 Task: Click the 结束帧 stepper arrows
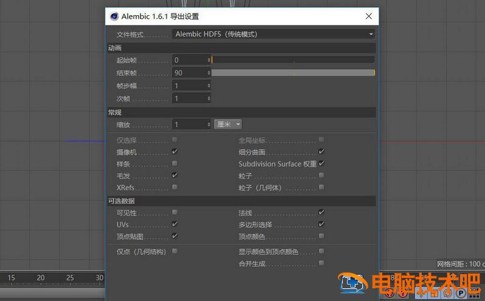tap(209, 73)
